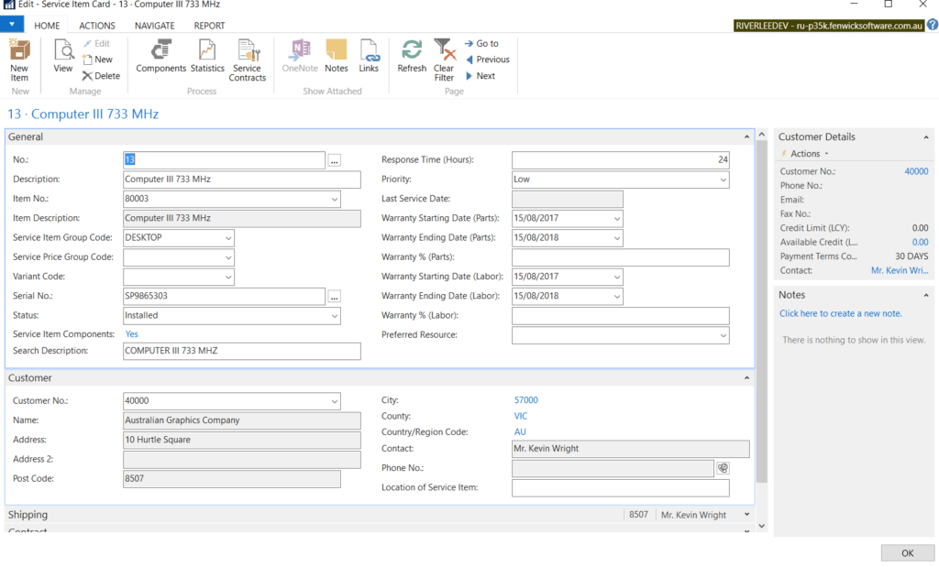Open the Variant Code dropdown

[228, 277]
